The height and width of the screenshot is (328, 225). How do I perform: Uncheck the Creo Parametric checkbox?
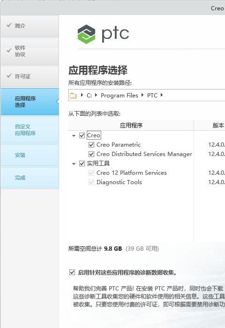(x=91, y=145)
